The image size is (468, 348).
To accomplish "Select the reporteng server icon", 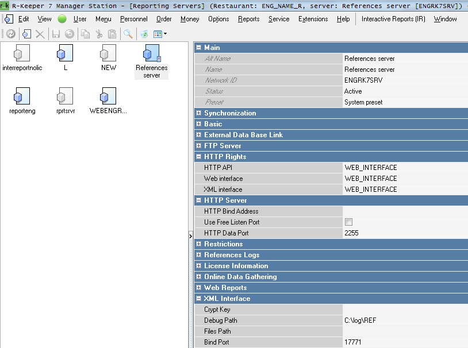I will click(x=22, y=101).
